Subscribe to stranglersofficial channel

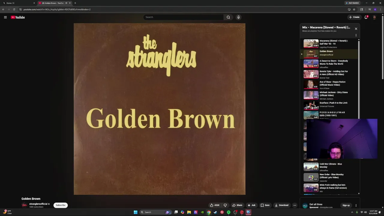60,205
